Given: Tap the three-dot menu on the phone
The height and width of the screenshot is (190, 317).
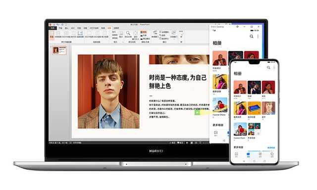Looking at the screenshot, I should (274, 67).
